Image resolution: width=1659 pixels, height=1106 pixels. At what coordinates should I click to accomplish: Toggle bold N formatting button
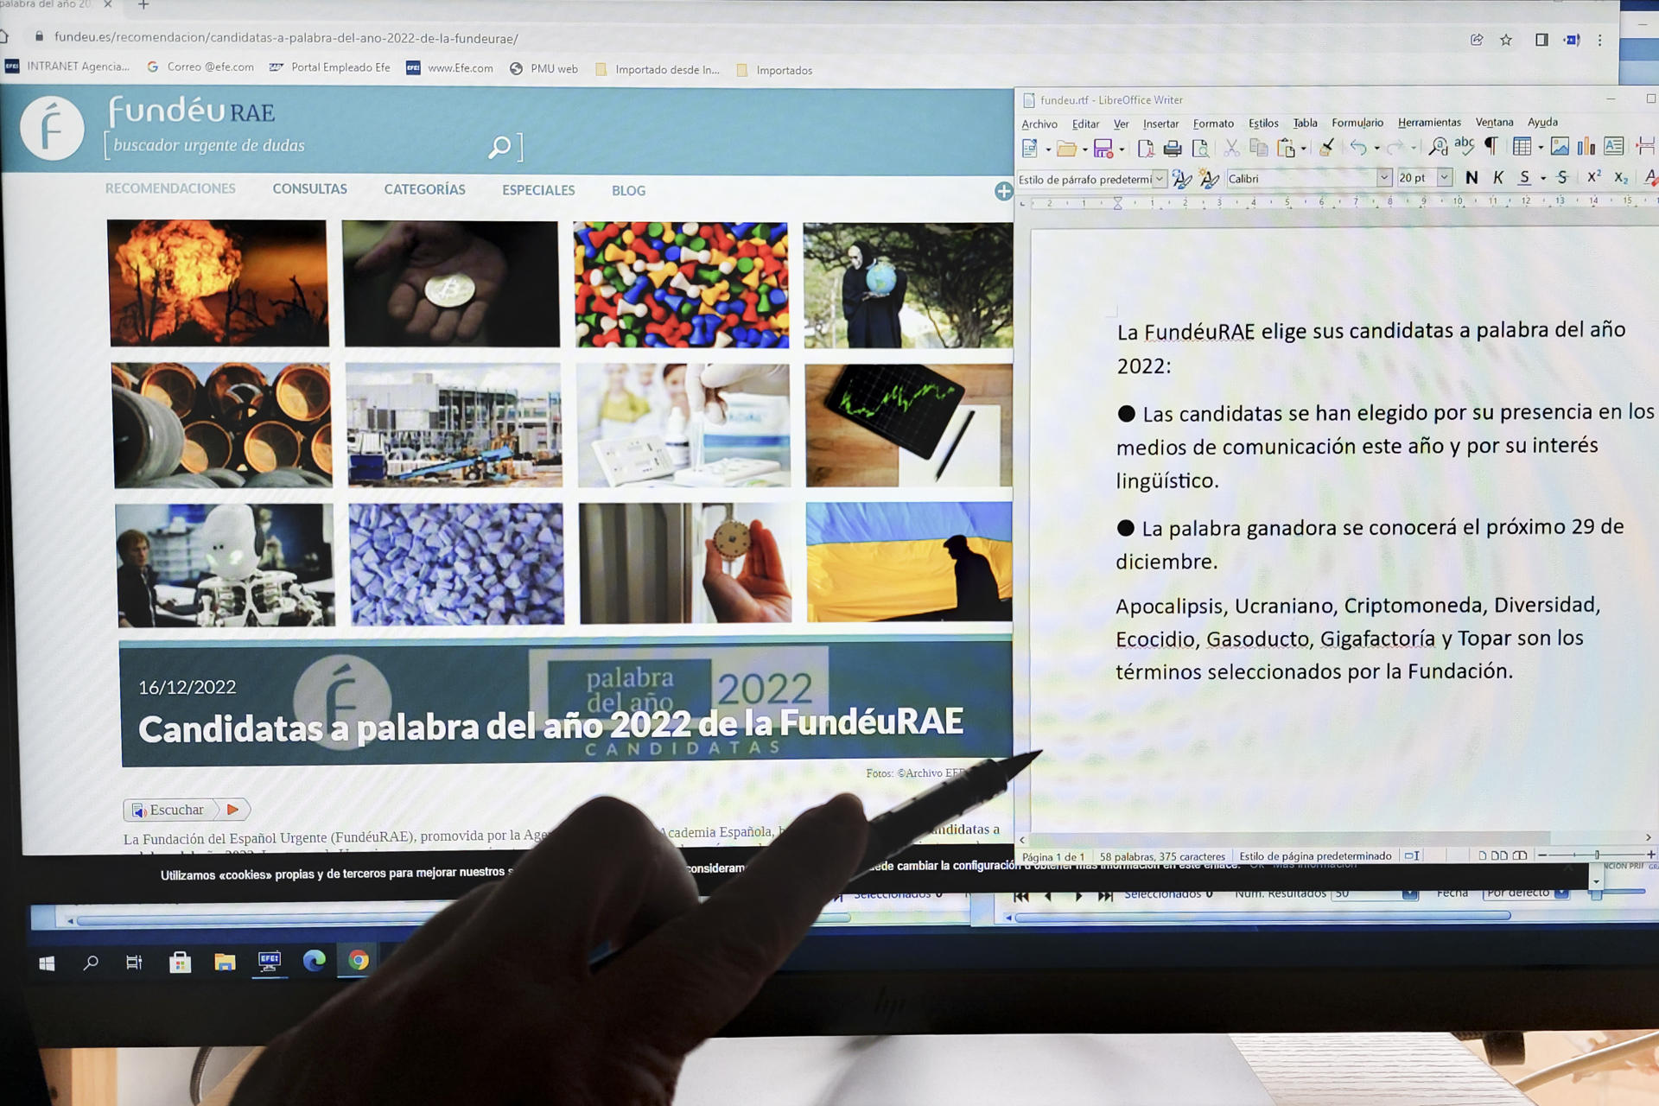(x=1471, y=178)
